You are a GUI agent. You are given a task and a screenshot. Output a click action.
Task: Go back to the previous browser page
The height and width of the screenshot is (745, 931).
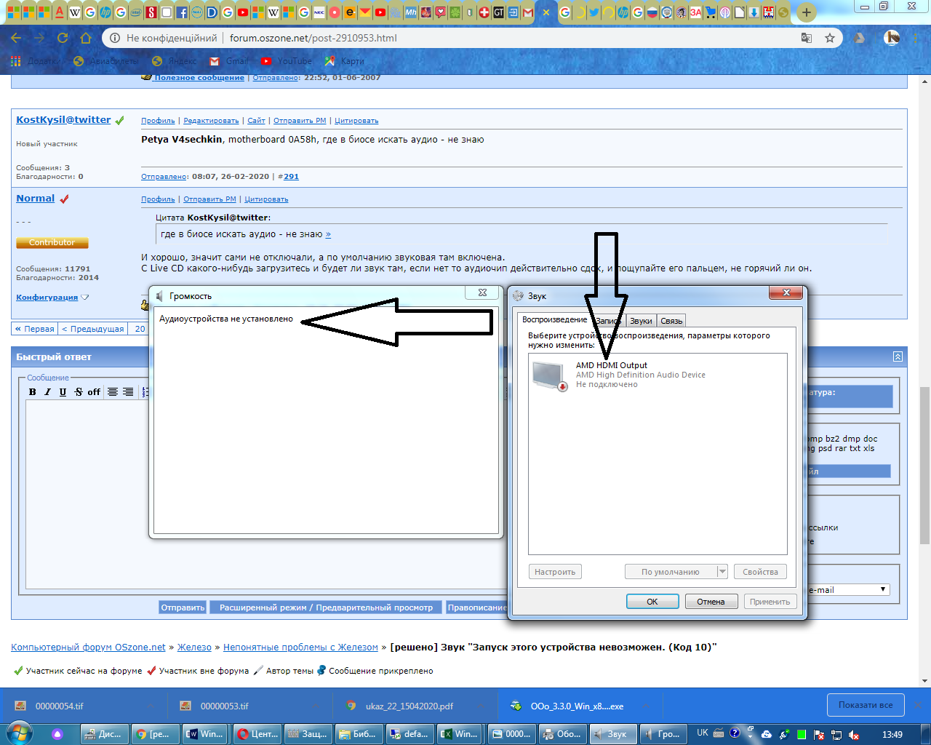(16, 38)
